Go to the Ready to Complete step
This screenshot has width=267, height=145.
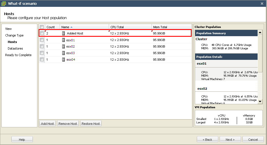click(18, 55)
